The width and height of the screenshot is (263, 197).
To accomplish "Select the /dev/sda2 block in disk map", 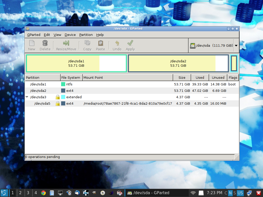I will [178, 63].
